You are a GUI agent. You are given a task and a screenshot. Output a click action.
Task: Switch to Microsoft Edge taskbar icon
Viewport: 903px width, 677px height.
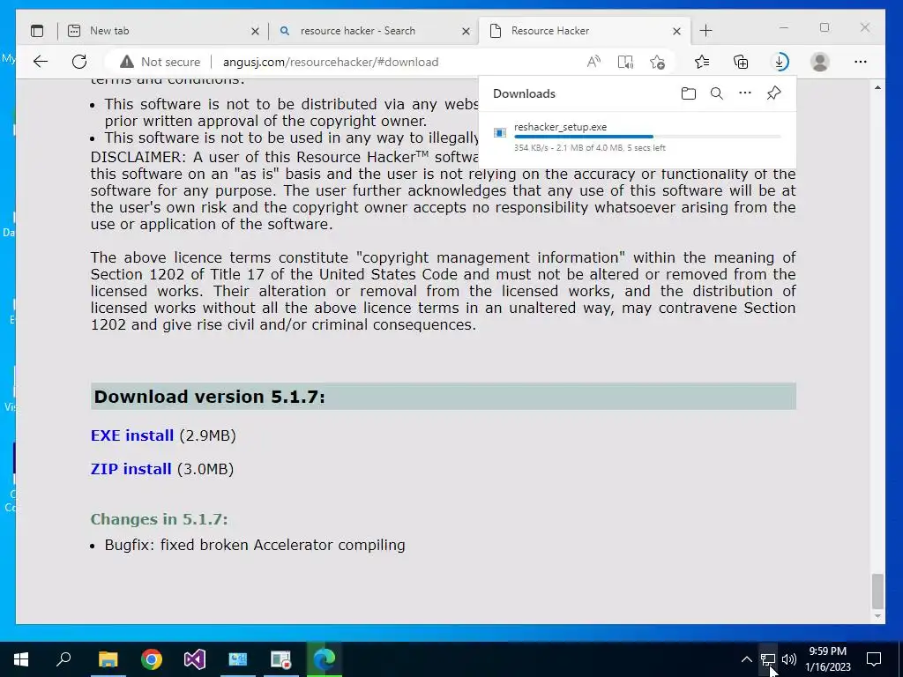pos(325,659)
